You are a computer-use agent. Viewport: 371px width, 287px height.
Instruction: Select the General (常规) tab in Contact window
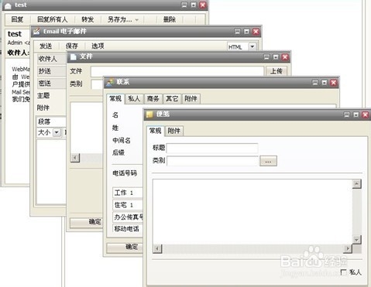tap(115, 98)
